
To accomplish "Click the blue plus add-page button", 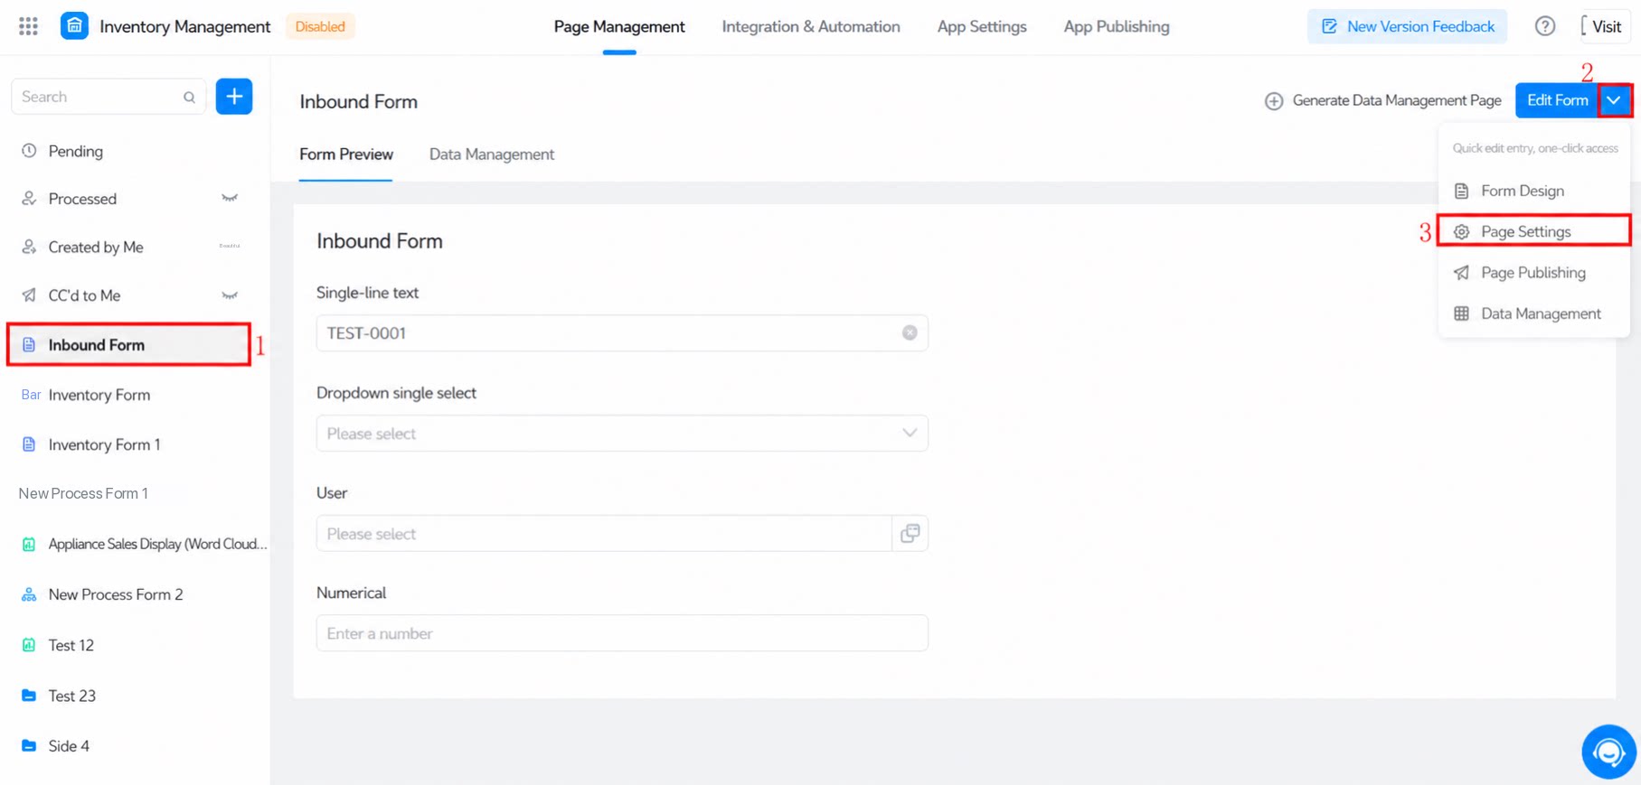I will point(234,97).
